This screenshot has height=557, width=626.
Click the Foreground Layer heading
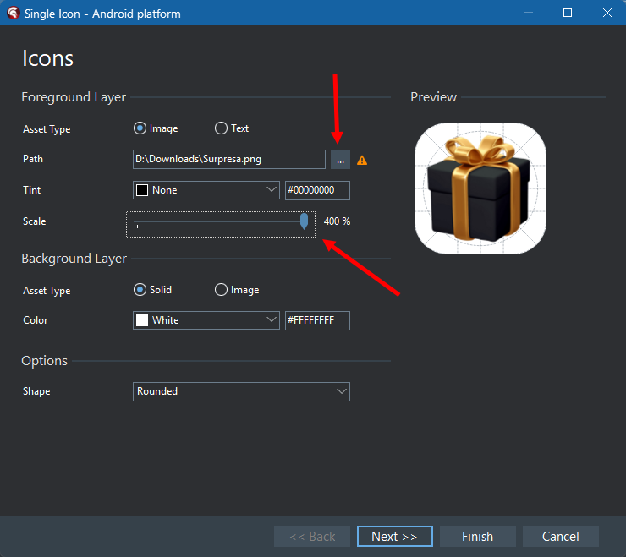tap(74, 97)
